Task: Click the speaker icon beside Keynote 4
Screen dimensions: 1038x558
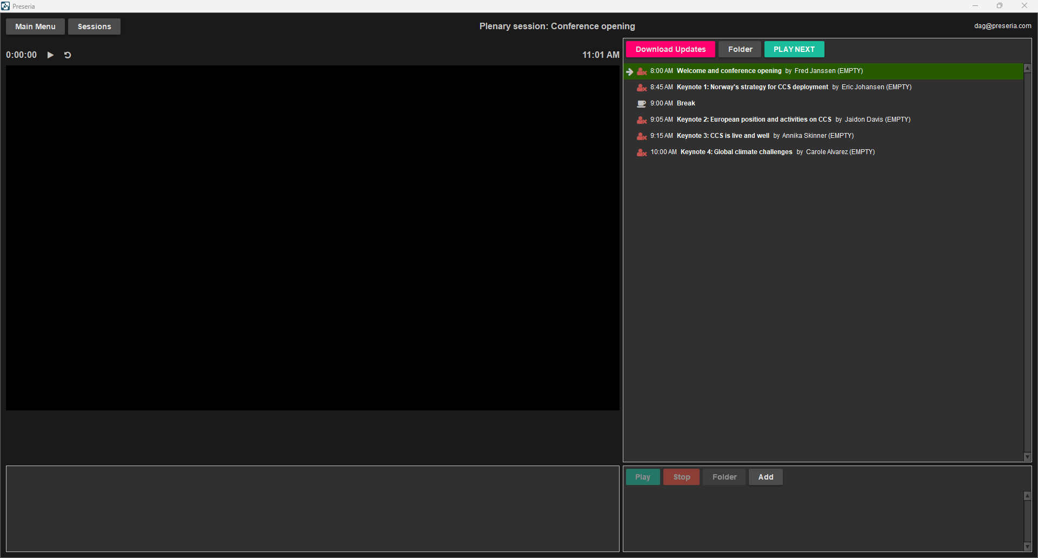Action: point(642,152)
